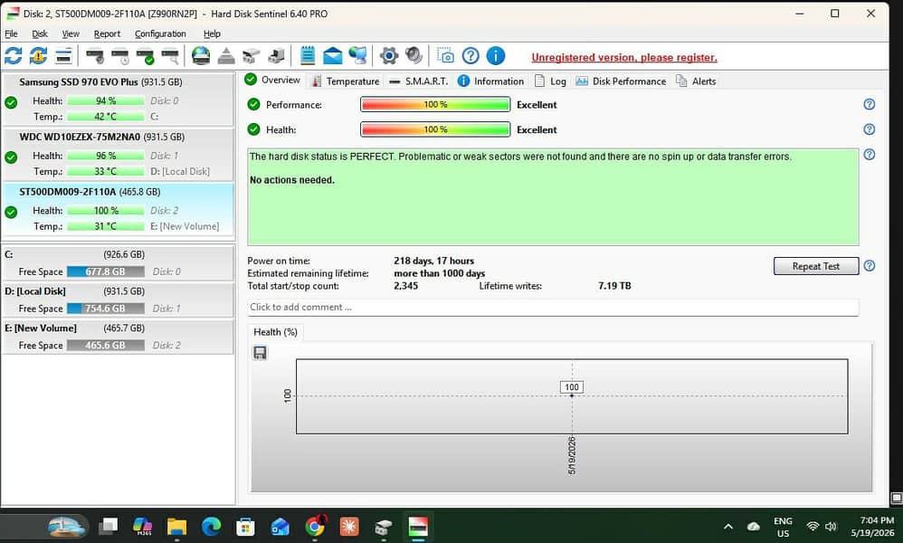The height and width of the screenshot is (543, 903).
Task: Open Google Chrome from the taskbar
Action: point(315,527)
